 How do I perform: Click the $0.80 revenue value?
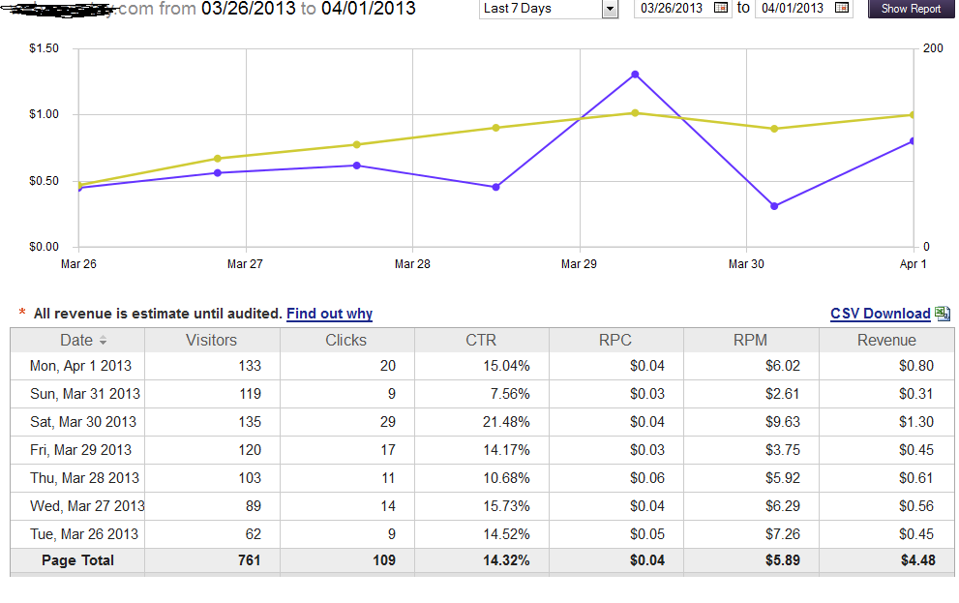pos(916,366)
